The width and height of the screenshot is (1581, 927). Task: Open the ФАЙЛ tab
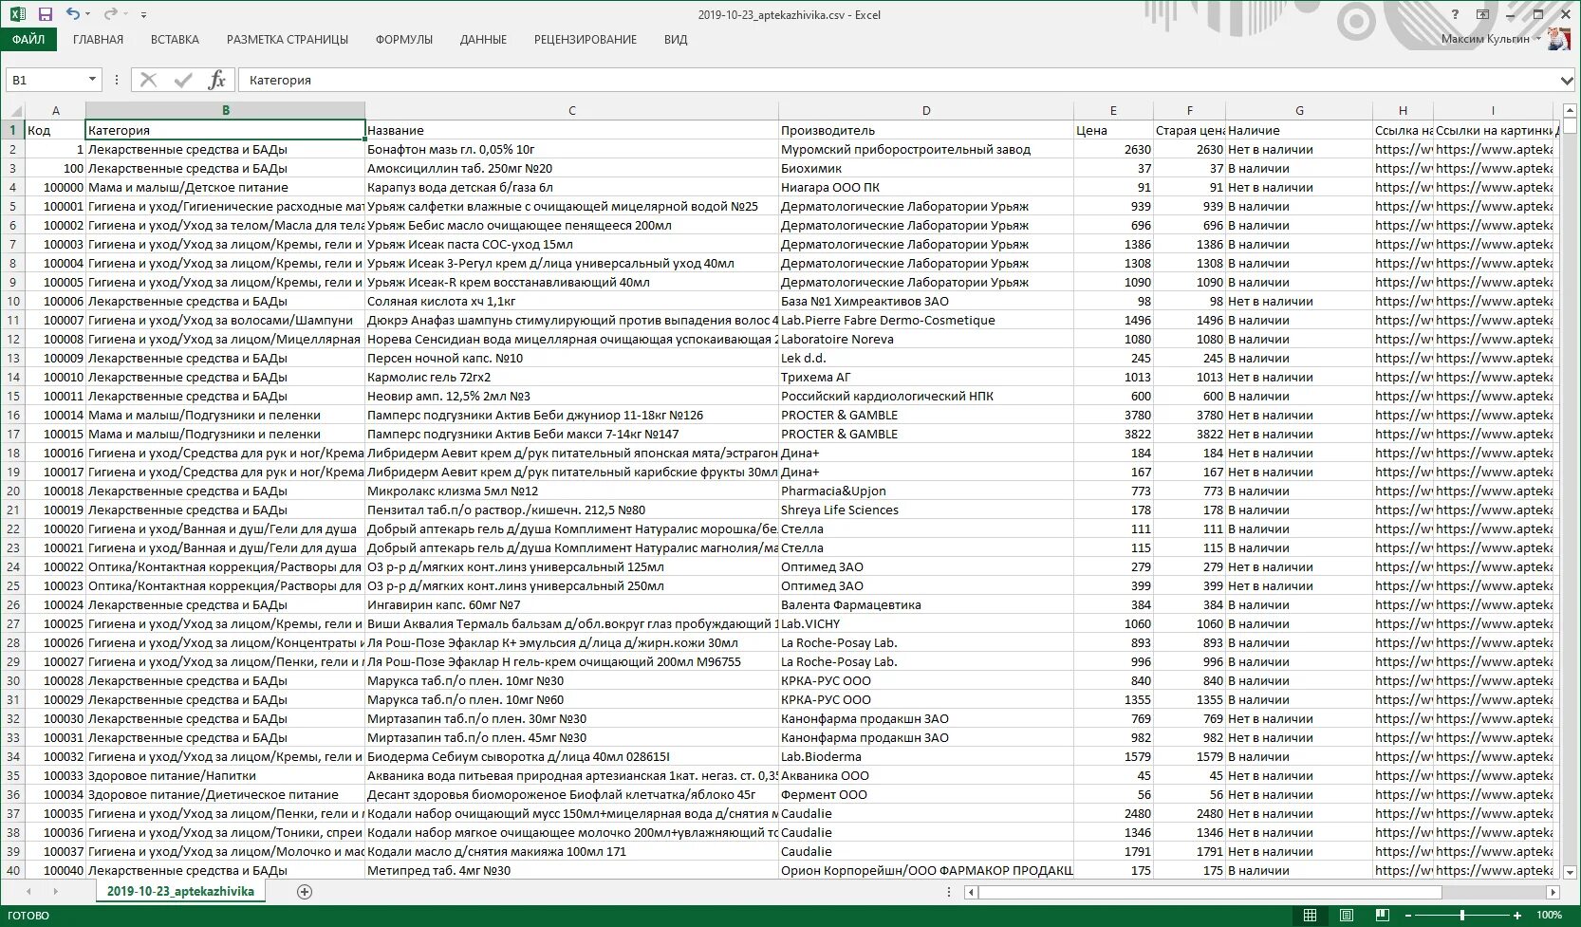pos(28,40)
